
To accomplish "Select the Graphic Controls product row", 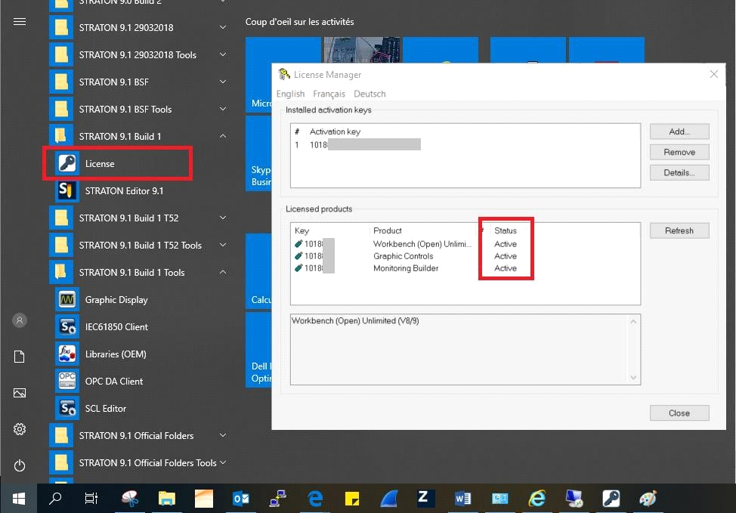I will click(465, 256).
